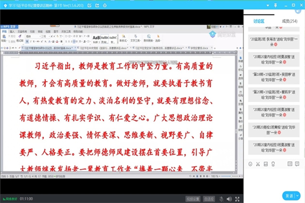The height and width of the screenshot is (203, 305).
Task: Add a new WPS document tab with plus
Action: [x=215, y=48]
